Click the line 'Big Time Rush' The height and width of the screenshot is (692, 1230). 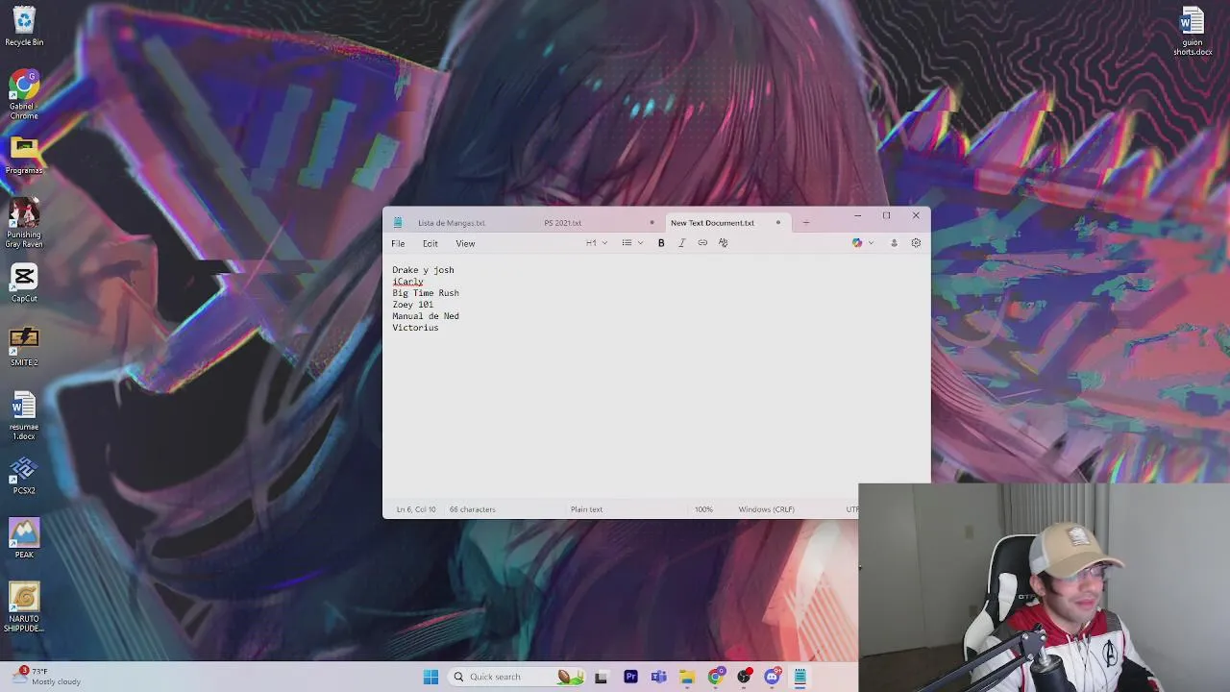(426, 293)
